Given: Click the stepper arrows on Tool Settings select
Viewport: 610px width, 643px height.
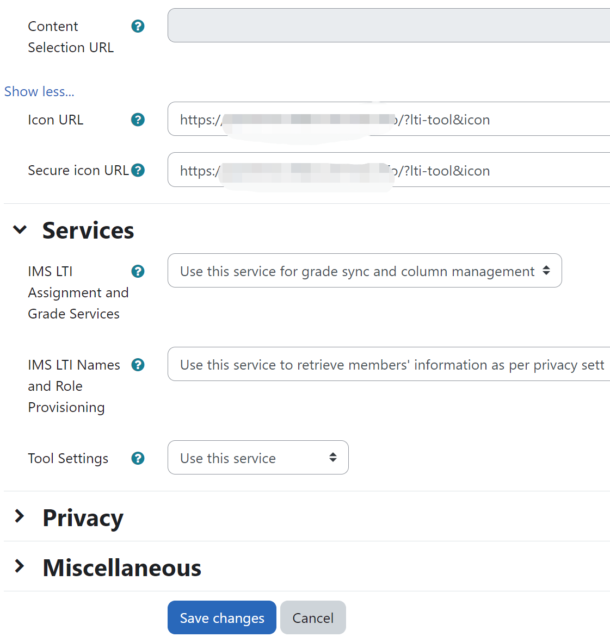Looking at the screenshot, I should point(333,458).
